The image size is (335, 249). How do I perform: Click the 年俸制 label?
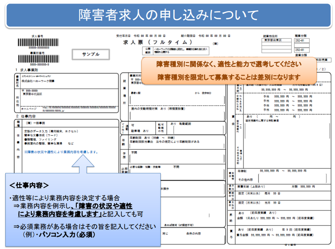[x=242, y=171]
